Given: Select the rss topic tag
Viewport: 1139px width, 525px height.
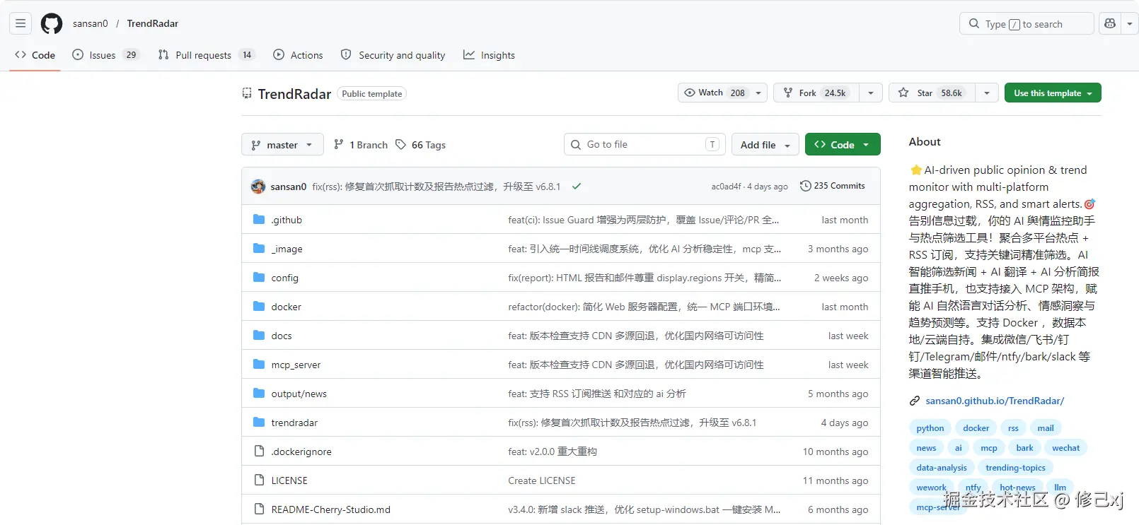Looking at the screenshot, I should point(1013,428).
